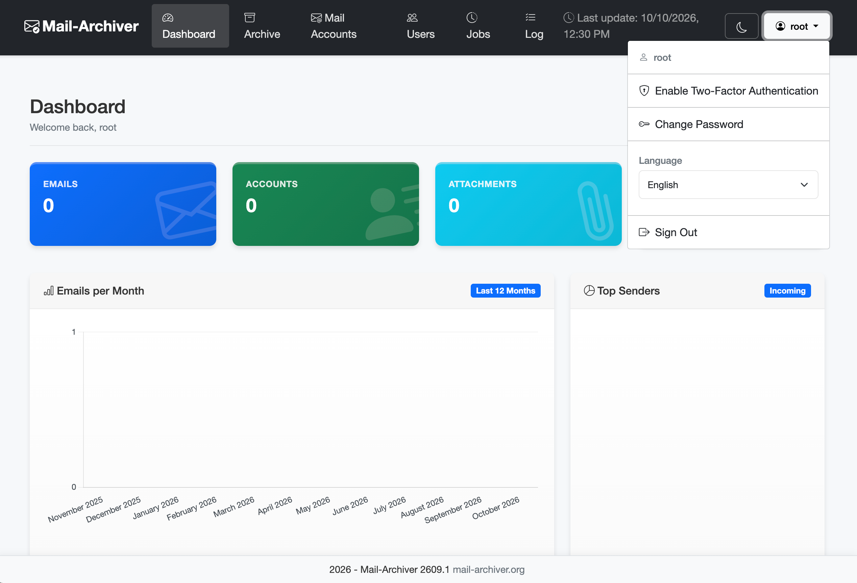Click the envelope graphic on Emails card
Screen dimensions: 857x583
pyautogui.click(x=186, y=210)
